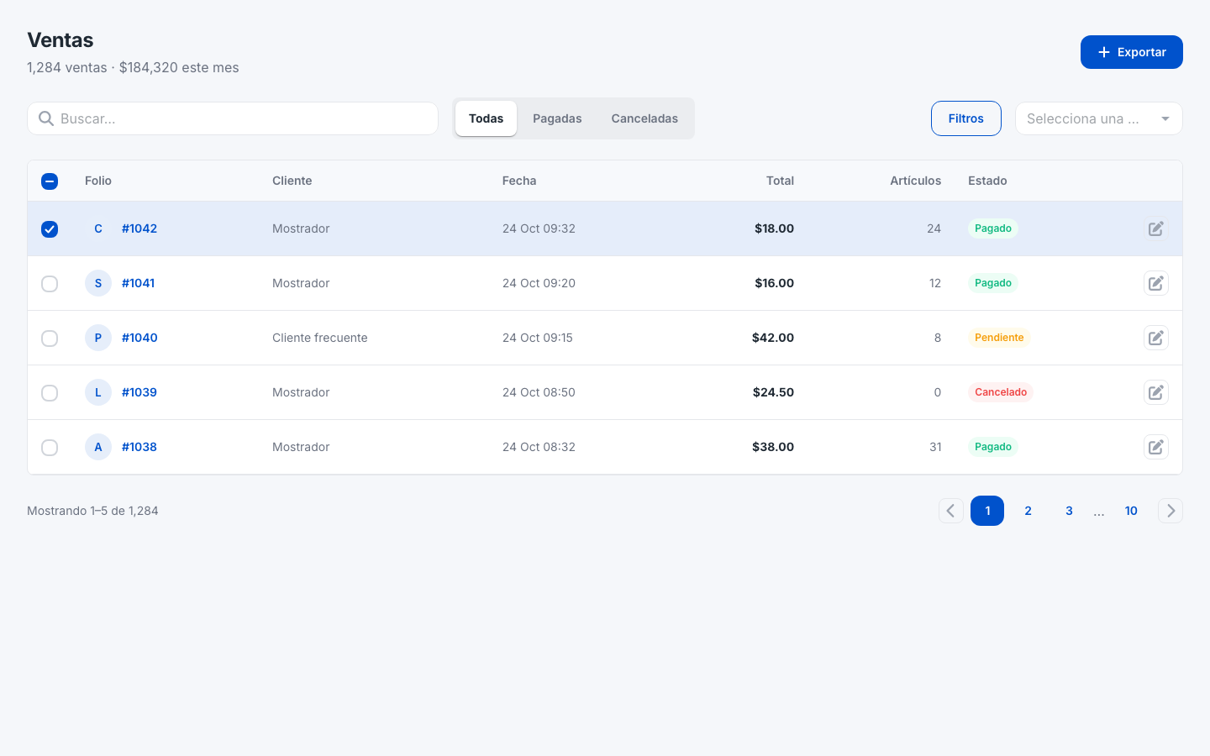Click the next page chevron
The height and width of the screenshot is (756, 1210).
click(x=1171, y=511)
